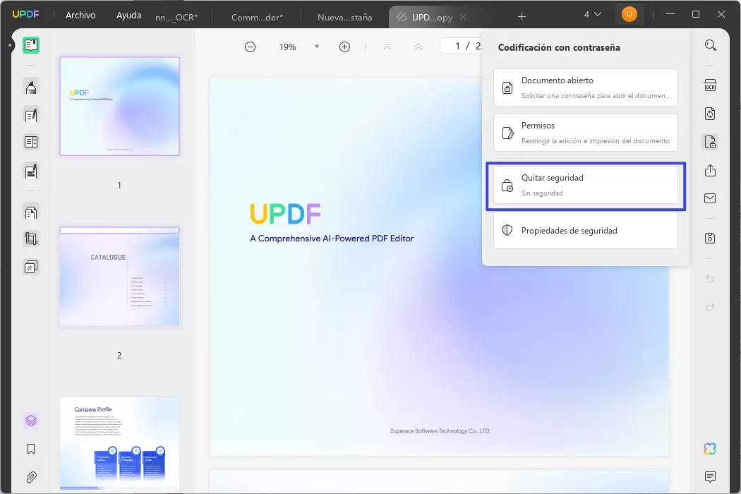
Task: Click the Protect with password icon
Action: tap(710, 142)
